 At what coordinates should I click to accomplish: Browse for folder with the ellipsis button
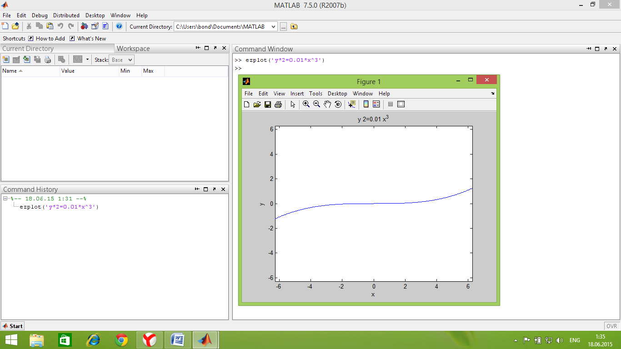coord(283,27)
